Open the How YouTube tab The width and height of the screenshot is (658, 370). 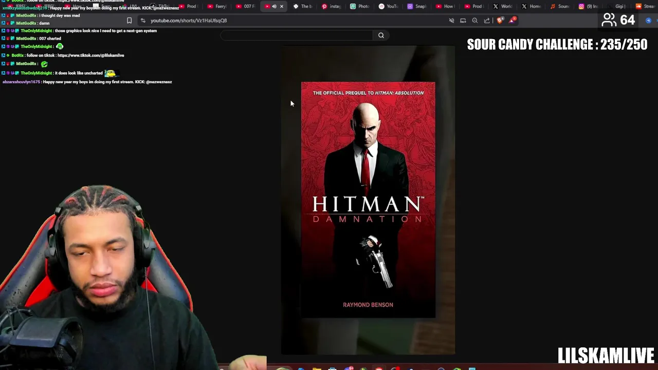(445, 6)
